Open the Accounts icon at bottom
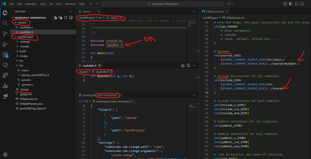311x159 pixels. pos(5,154)
